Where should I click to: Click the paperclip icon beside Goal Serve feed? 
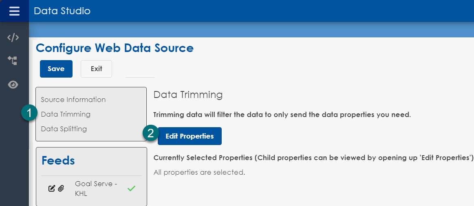pos(61,189)
